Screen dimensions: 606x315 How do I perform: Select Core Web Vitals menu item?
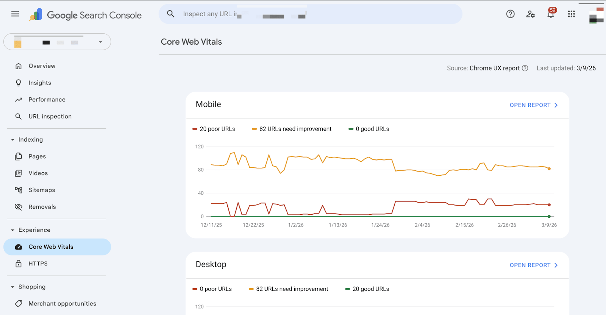(57, 247)
